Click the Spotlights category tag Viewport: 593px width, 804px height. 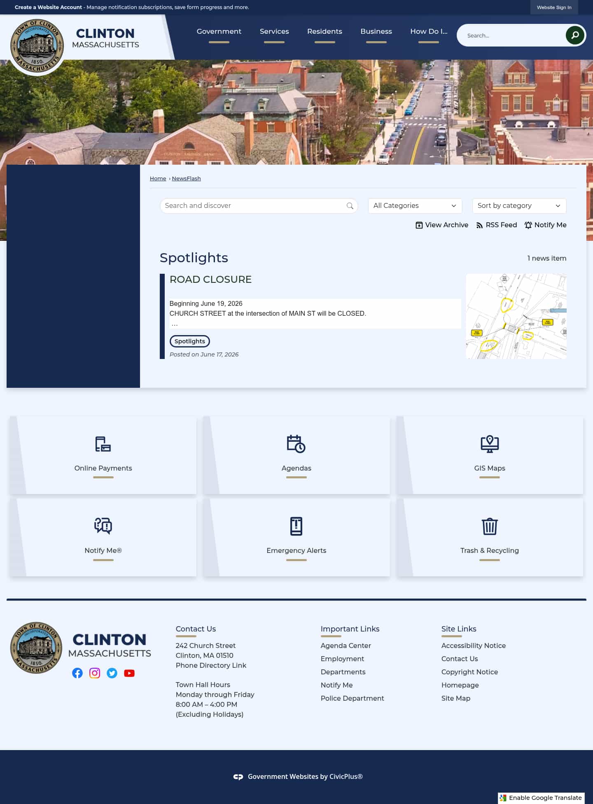[x=190, y=341]
